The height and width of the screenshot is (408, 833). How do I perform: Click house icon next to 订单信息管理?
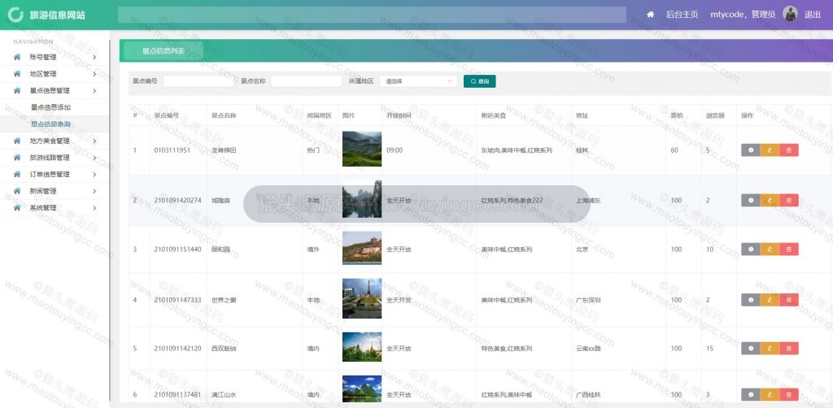[17, 175]
